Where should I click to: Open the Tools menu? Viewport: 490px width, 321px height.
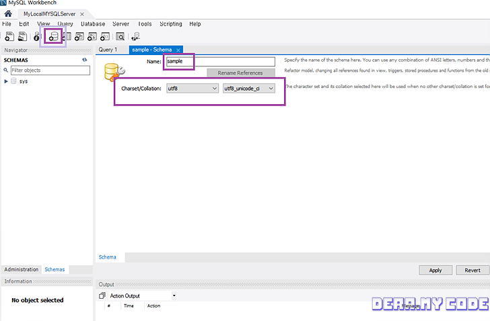(145, 24)
